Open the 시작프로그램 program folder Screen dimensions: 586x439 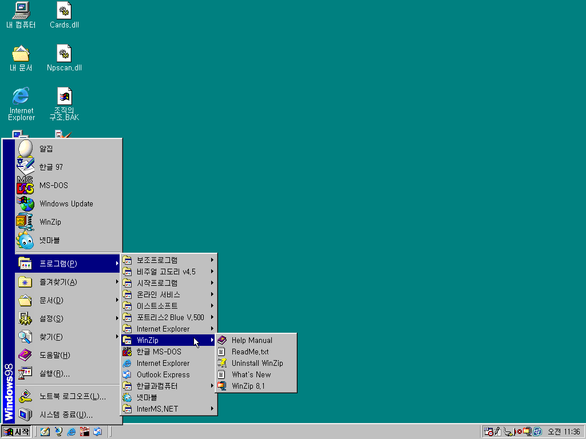pos(169,283)
